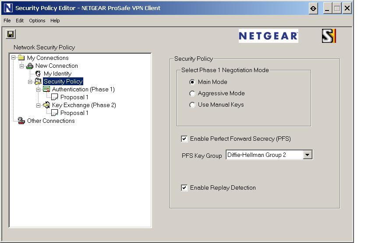Open the Edit menu
Image resolution: width=368 pixels, height=243 pixels.
pyautogui.click(x=20, y=21)
